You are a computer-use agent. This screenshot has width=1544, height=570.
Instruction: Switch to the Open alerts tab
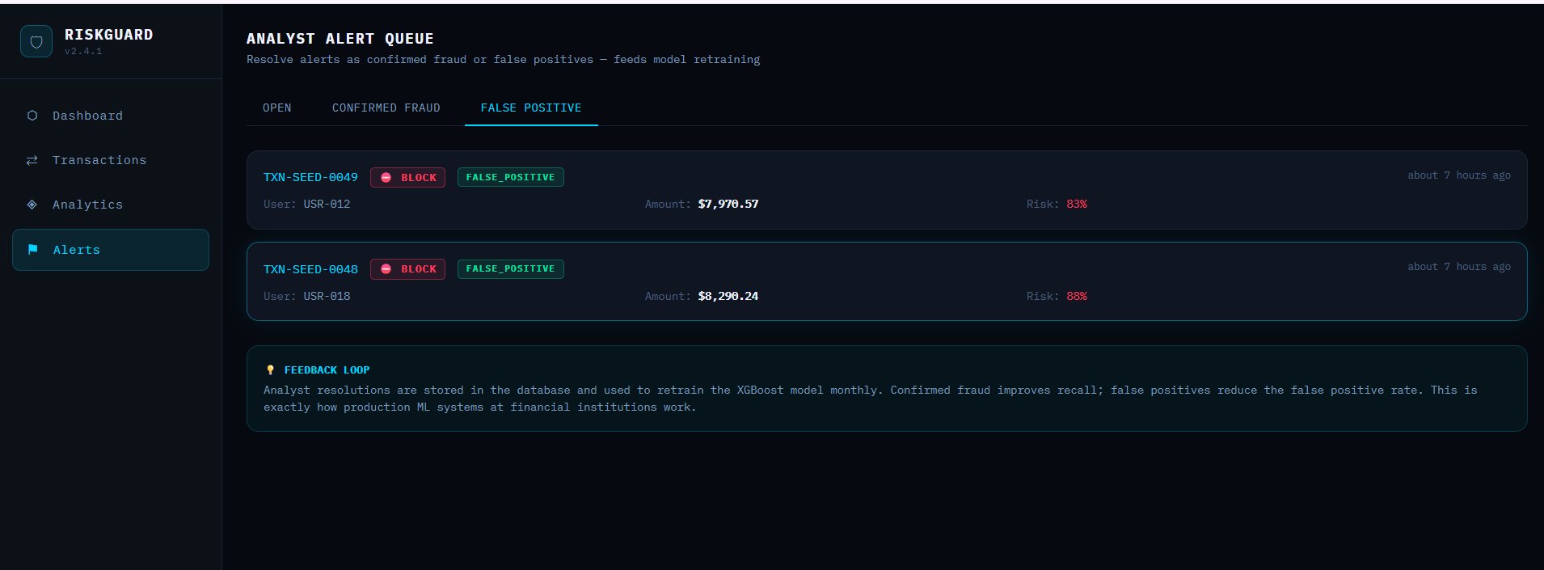pyautogui.click(x=276, y=108)
